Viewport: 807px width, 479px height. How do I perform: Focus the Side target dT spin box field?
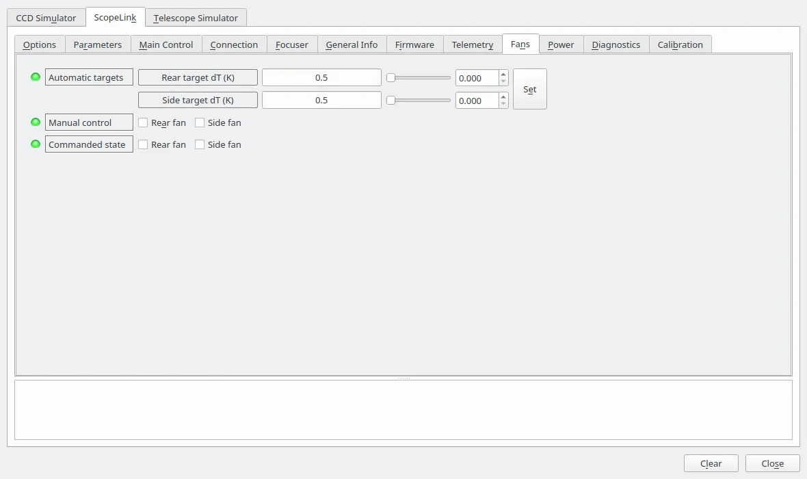pyautogui.click(x=477, y=101)
